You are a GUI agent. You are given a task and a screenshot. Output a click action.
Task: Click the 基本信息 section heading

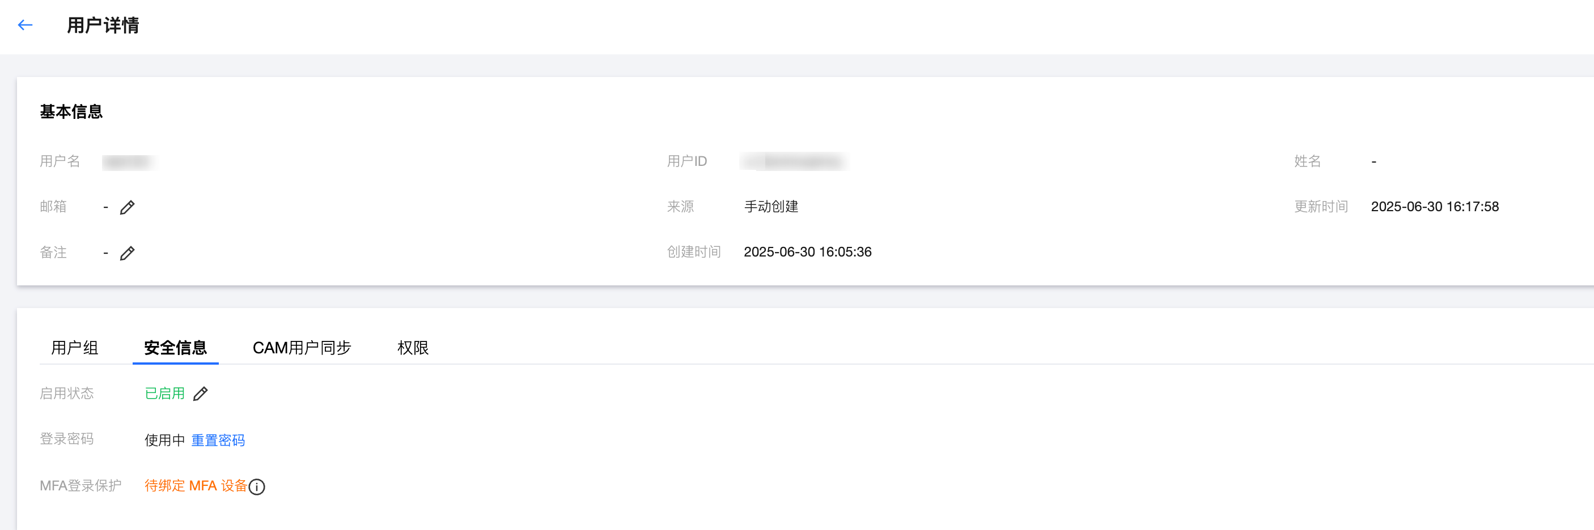[x=71, y=112]
